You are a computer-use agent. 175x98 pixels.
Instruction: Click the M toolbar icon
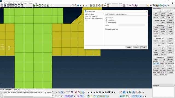point(13,5)
